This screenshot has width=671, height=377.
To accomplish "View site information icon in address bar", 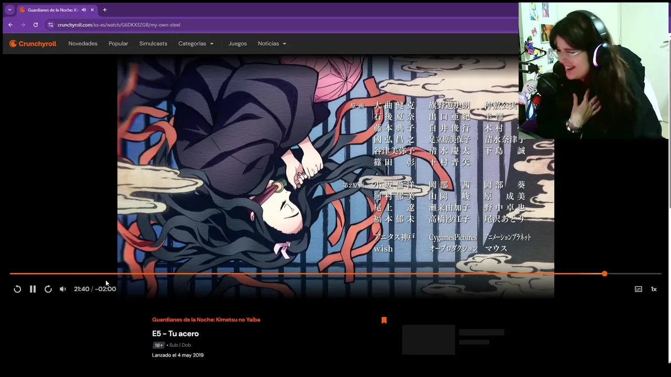I will click(x=50, y=25).
